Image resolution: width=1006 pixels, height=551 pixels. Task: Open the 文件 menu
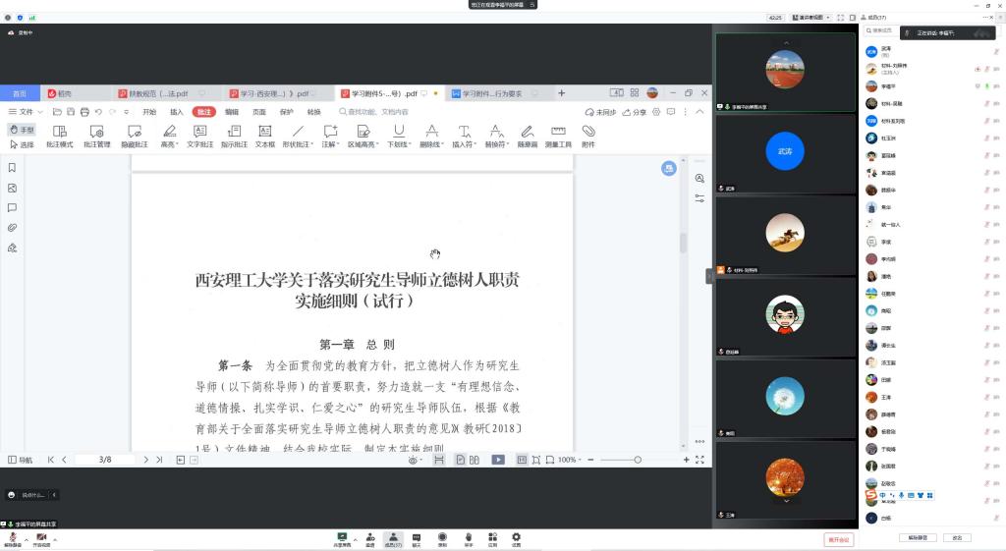pos(26,112)
